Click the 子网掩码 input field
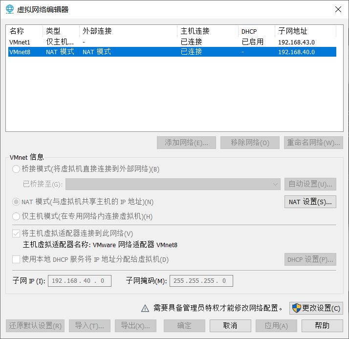The width and height of the screenshot is (349, 339). pyautogui.click(x=201, y=281)
